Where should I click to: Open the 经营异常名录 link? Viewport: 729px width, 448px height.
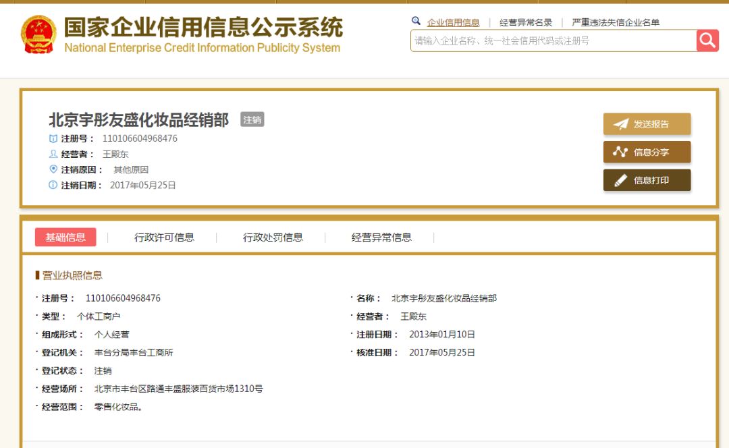524,22
